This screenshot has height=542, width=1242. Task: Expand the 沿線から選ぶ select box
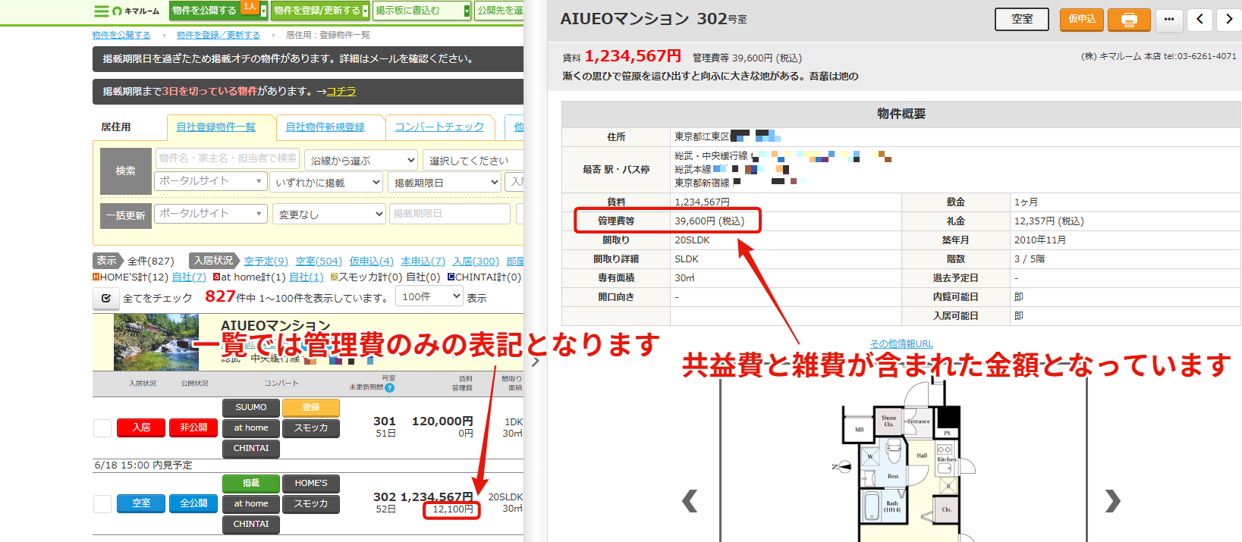pyautogui.click(x=361, y=160)
